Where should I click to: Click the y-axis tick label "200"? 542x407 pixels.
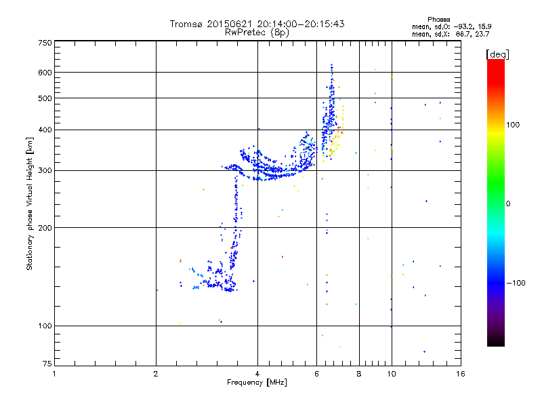pyautogui.click(x=45, y=228)
